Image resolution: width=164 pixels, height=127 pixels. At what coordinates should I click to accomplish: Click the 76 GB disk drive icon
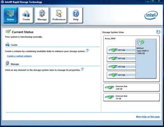[x=110, y=97]
